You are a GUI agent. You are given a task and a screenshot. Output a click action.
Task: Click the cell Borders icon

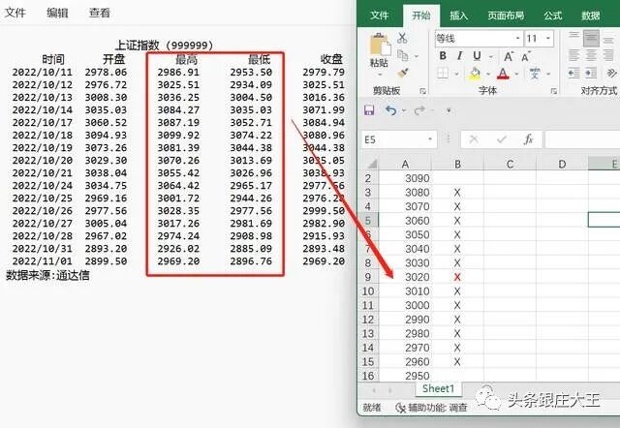(443, 74)
